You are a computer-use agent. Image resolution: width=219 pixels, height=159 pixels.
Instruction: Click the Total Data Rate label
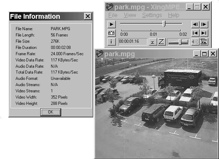pyautogui.click(x=29, y=72)
